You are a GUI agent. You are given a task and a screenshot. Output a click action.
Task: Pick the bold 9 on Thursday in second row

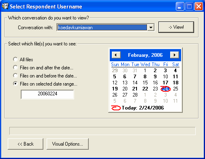tap(155, 77)
